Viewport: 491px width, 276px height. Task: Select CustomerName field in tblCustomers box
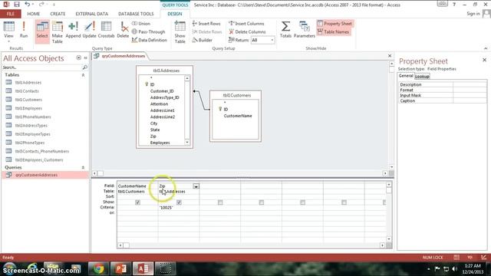click(x=238, y=116)
